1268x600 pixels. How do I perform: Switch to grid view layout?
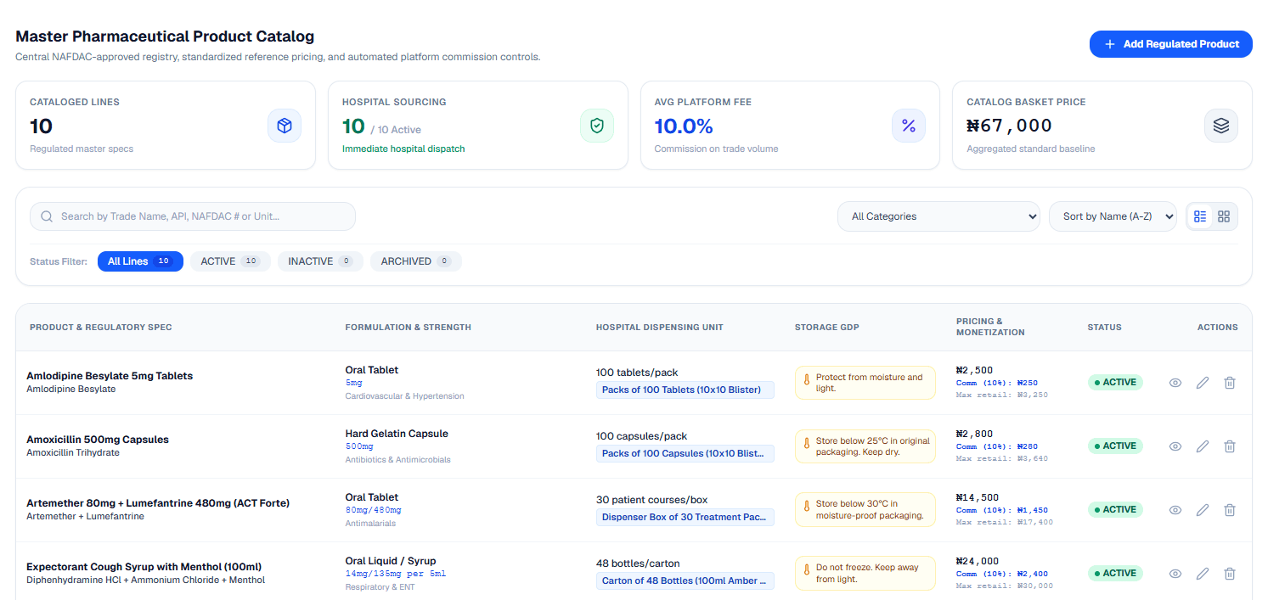[1224, 216]
